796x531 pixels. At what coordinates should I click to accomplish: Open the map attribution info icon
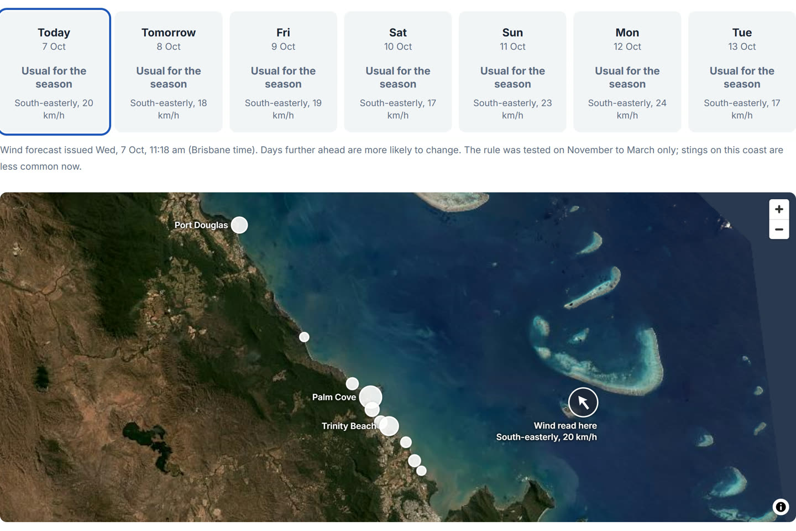tap(781, 507)
